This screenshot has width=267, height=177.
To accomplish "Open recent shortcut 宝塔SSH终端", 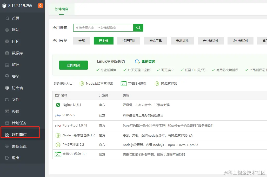I will (137, 84).
